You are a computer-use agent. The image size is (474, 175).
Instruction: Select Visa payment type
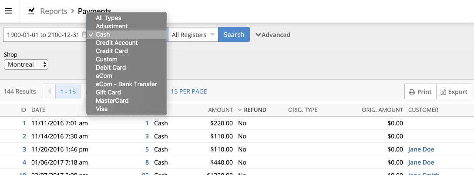pyautogui.click(x=127, y=109)
